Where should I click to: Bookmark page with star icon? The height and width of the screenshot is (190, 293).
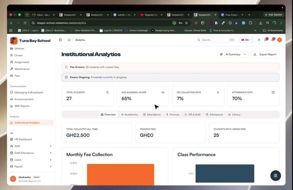point(186,23)
